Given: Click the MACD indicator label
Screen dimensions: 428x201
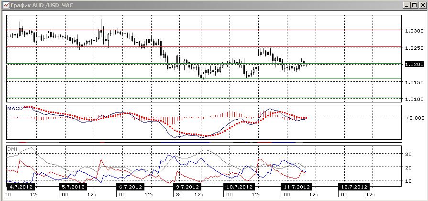Looking at the screenshot, I should click(x=15, y=108).
